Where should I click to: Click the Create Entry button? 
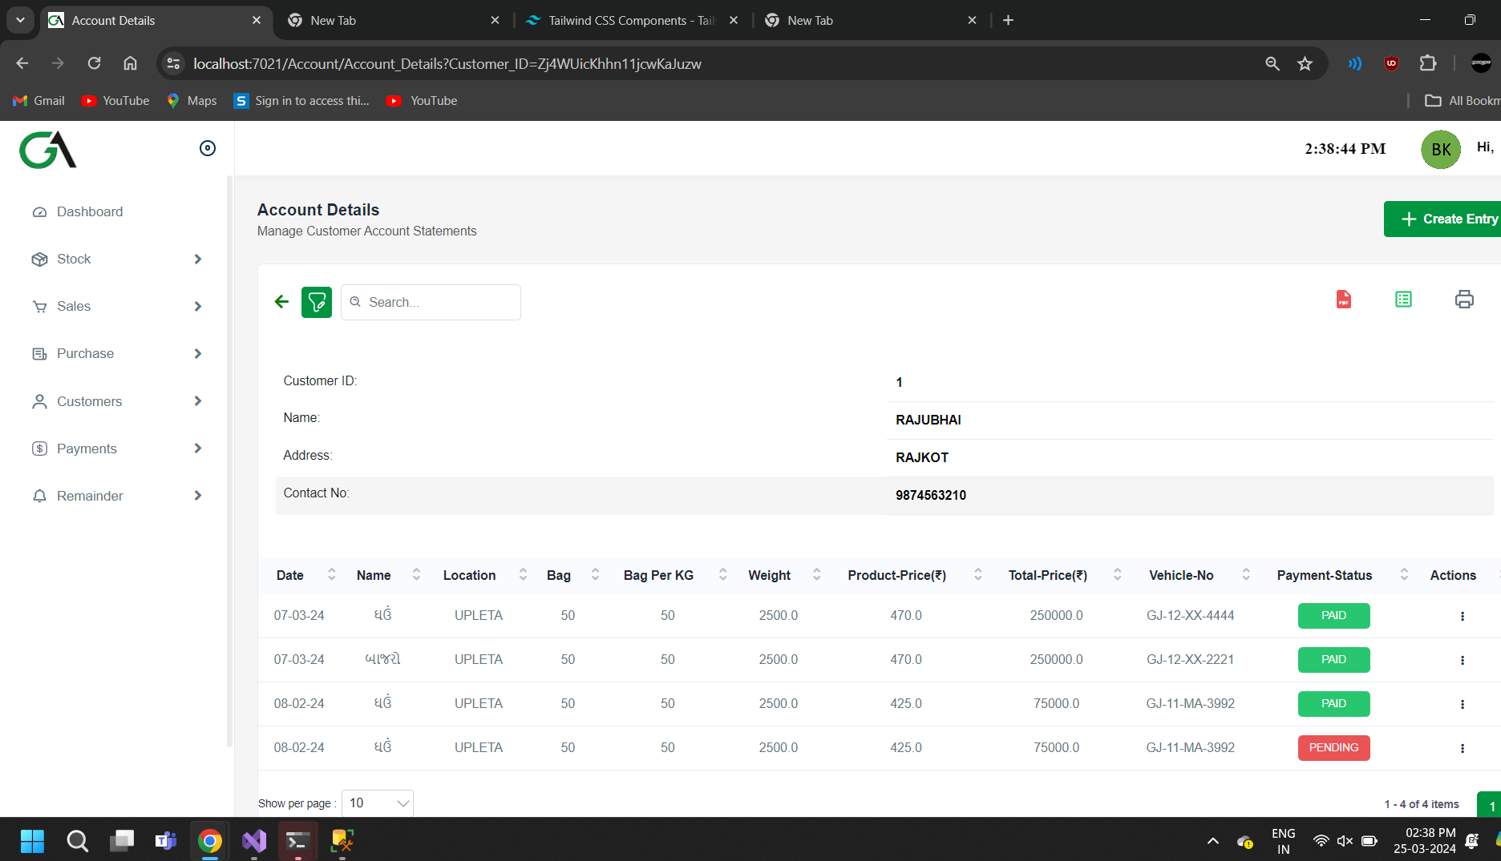[x=1442, y=219]
